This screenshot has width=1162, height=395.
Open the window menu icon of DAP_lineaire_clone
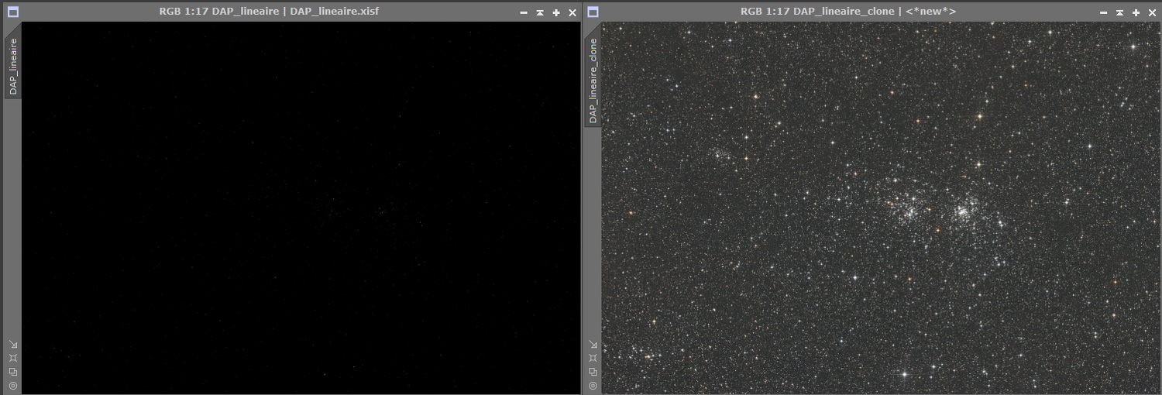tap(593, 12)
